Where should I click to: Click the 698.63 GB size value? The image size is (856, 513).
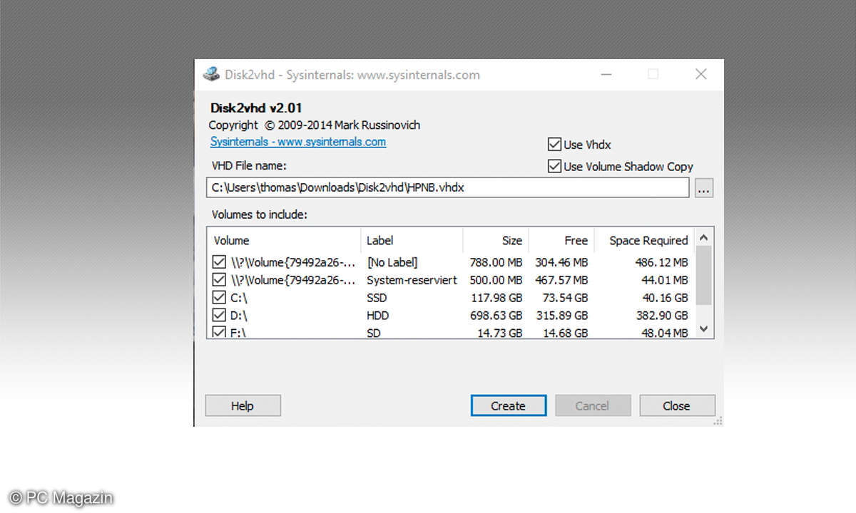pos(496,315)
